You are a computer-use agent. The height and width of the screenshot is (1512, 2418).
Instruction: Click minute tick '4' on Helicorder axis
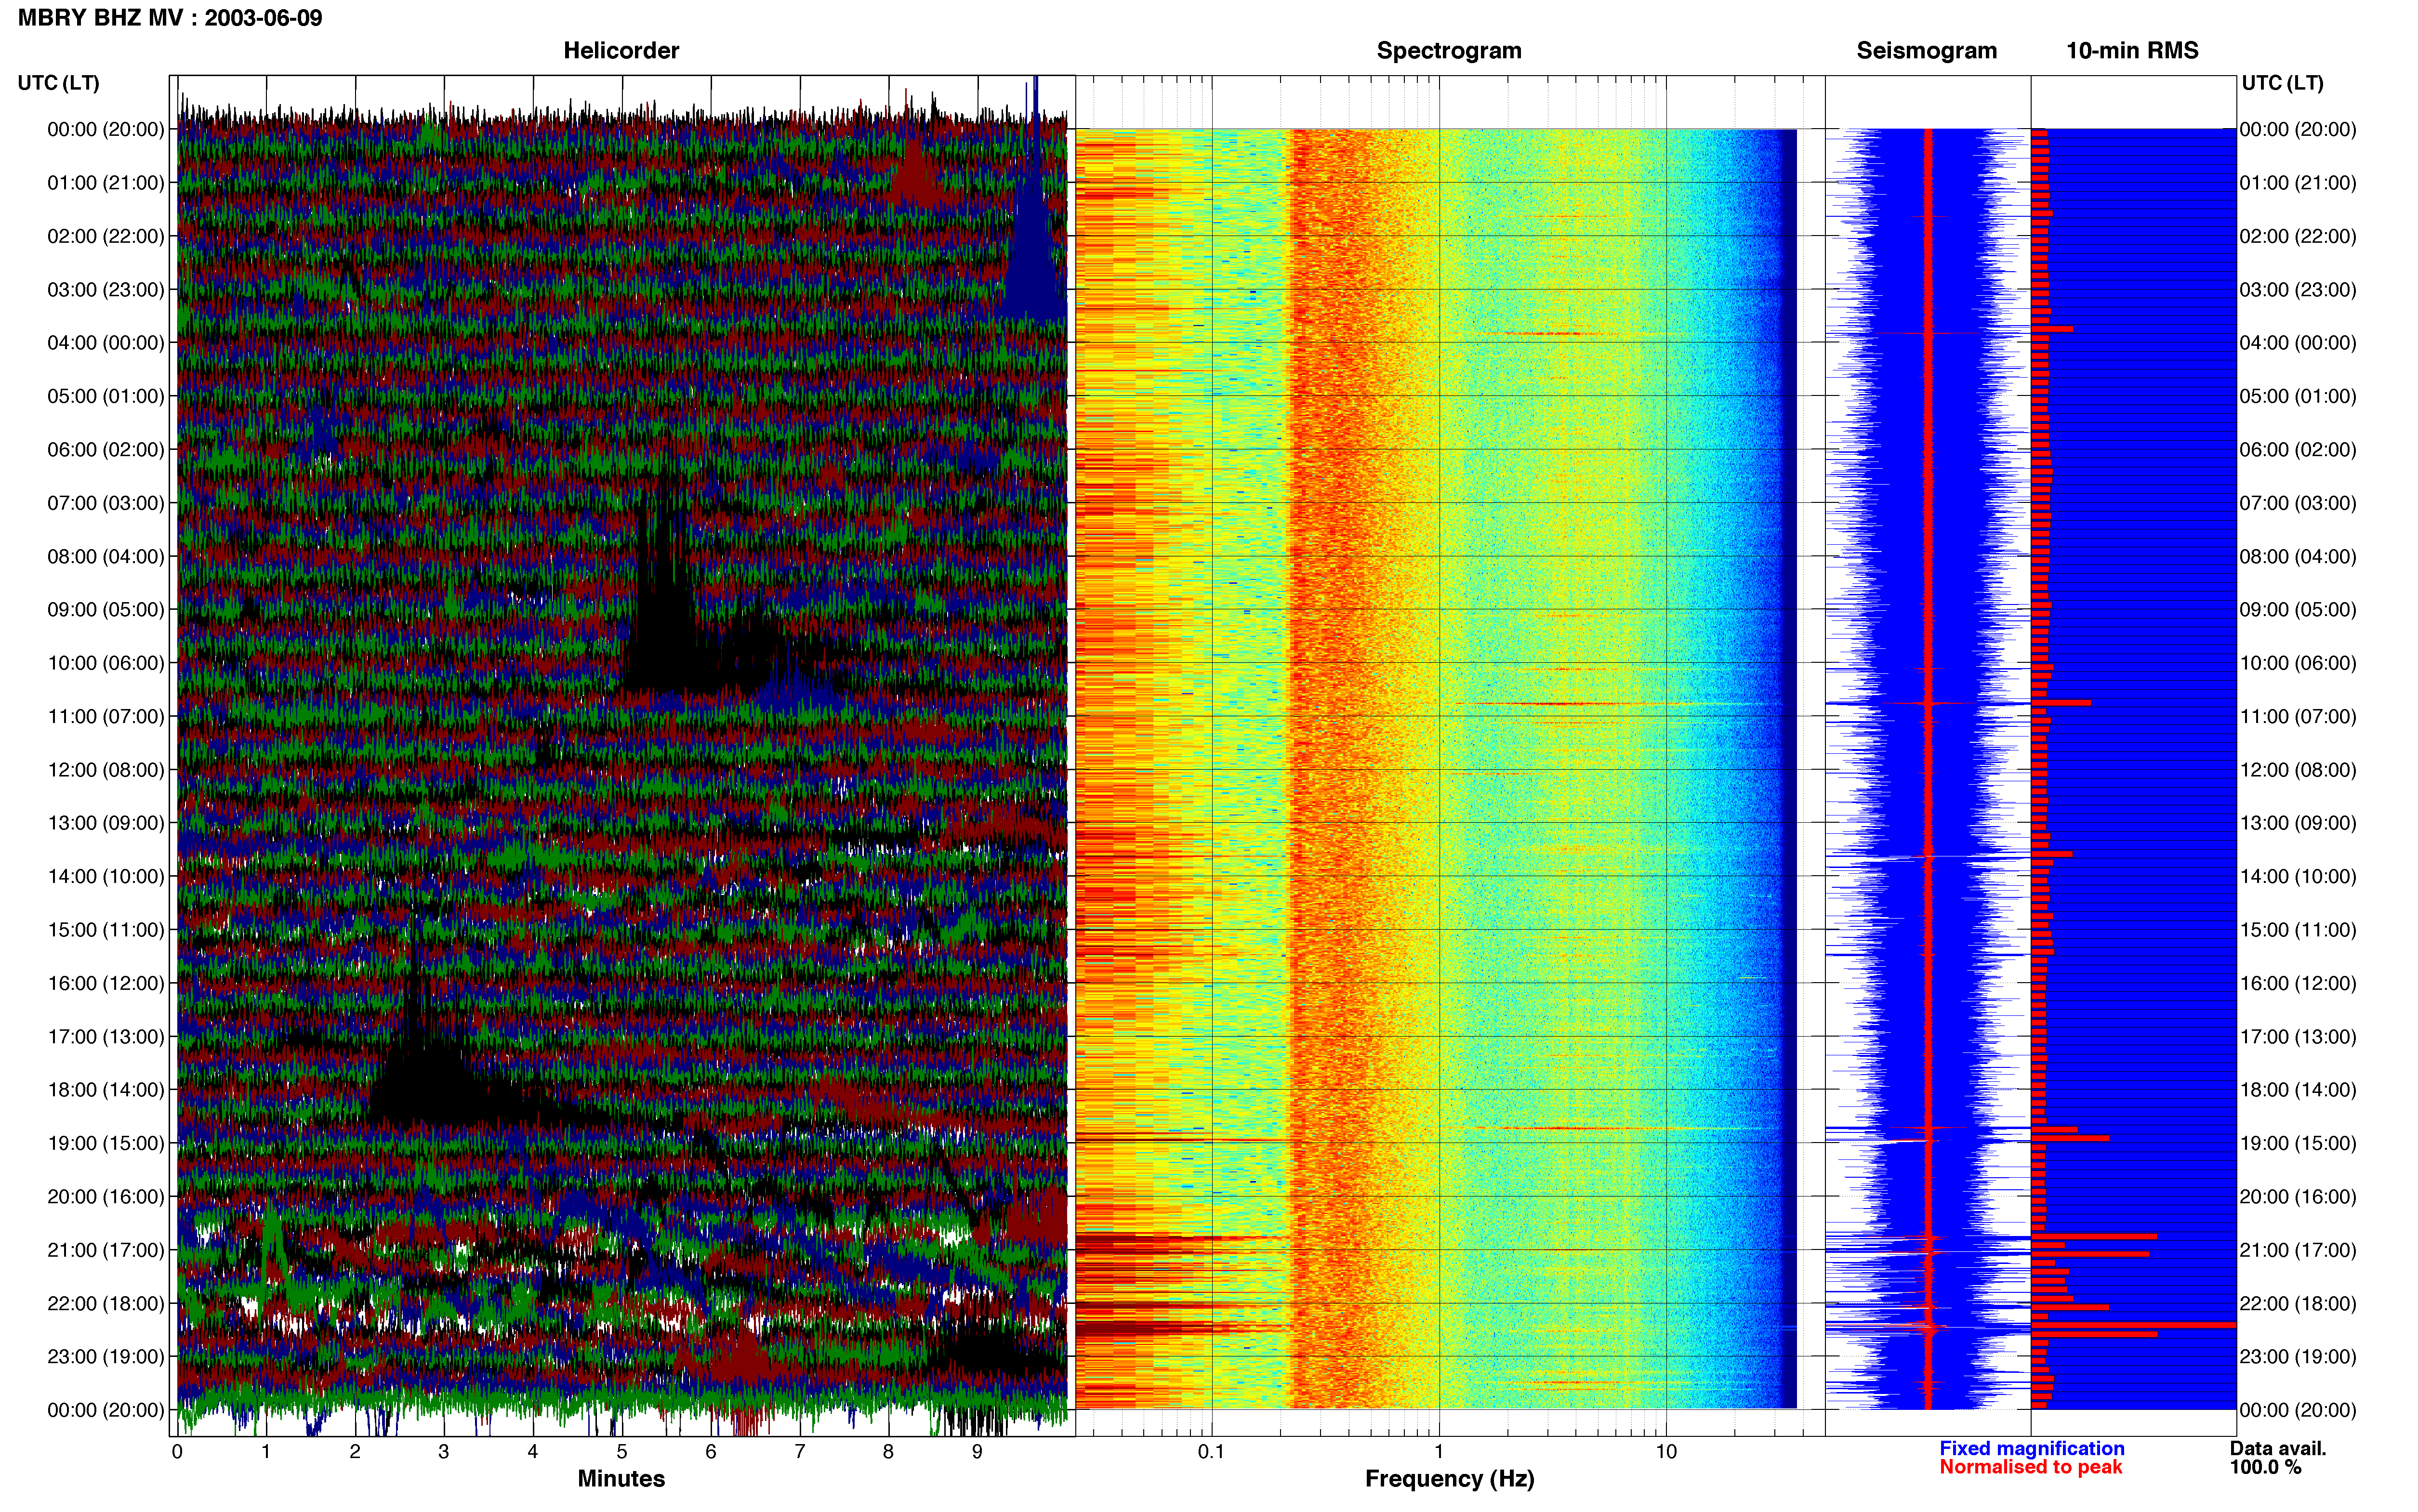click(x=533, y=1452)
